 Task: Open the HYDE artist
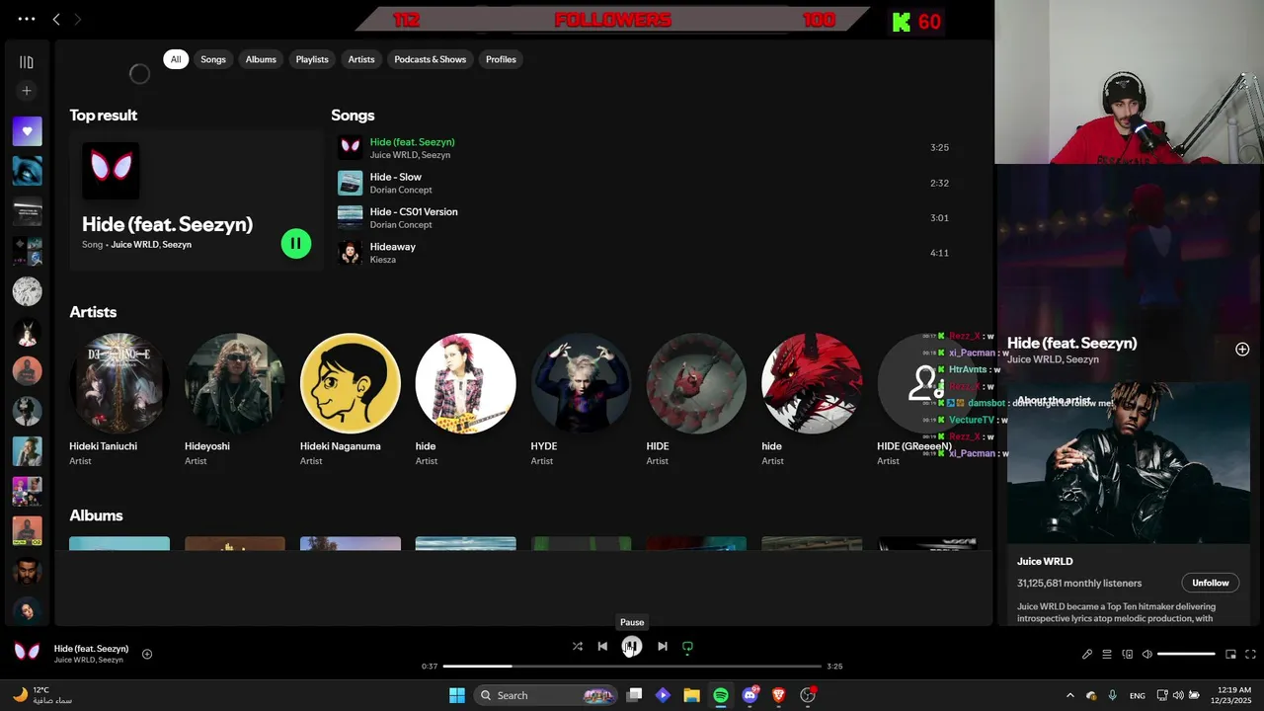pyautogui.click(x=581, y=383)
